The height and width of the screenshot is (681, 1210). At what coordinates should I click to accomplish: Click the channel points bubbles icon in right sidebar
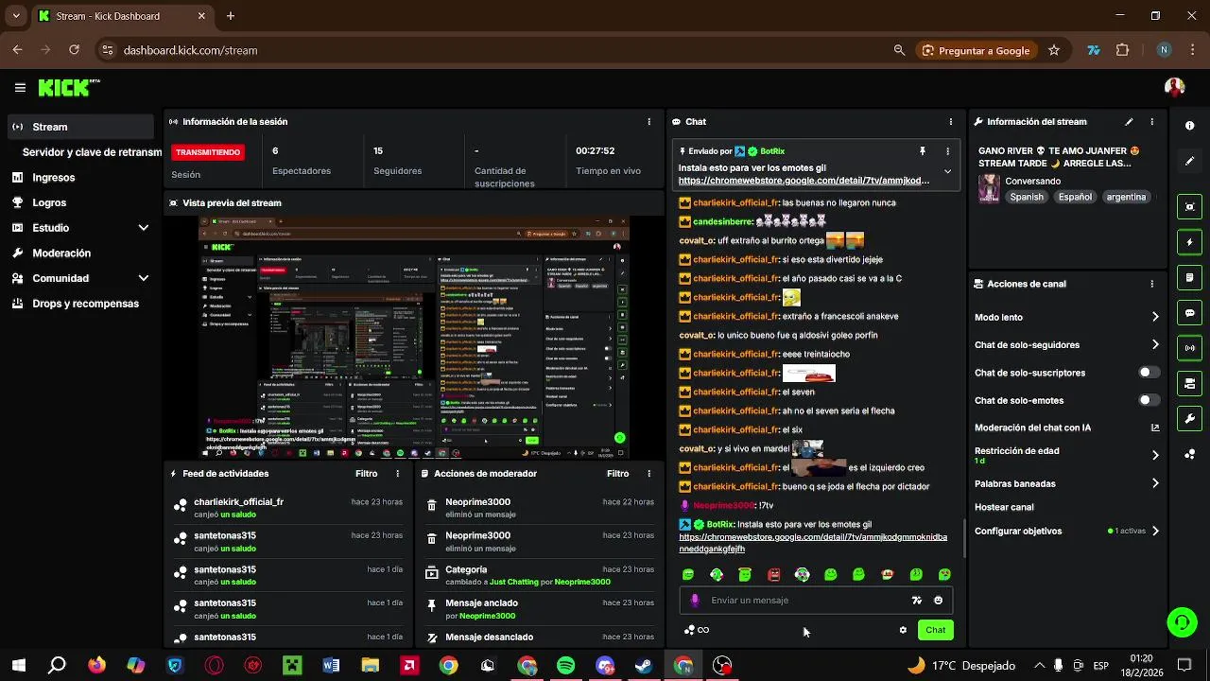[x=1189, y=454]
